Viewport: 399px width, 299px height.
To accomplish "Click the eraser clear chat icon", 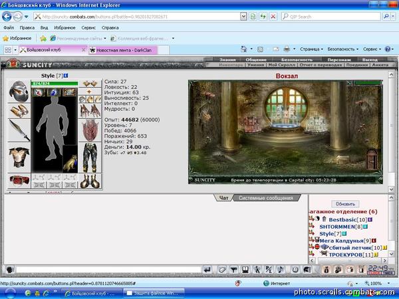I will (221, 270).
